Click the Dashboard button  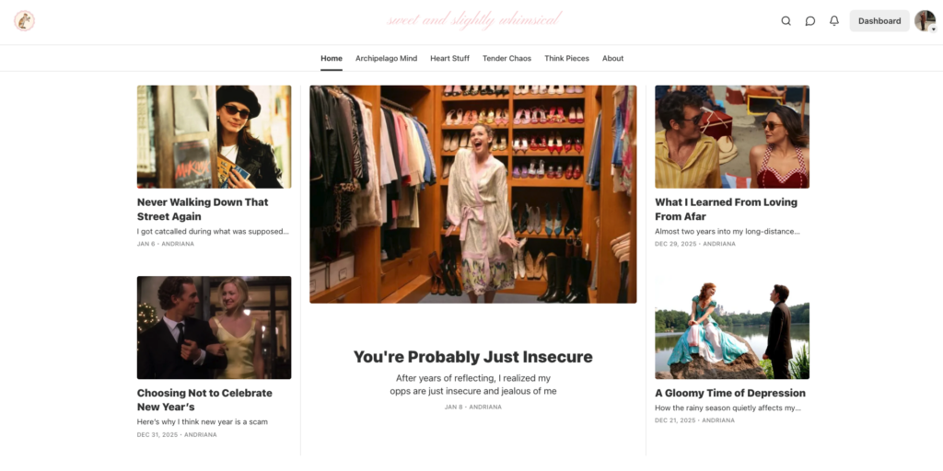[879, 21]
